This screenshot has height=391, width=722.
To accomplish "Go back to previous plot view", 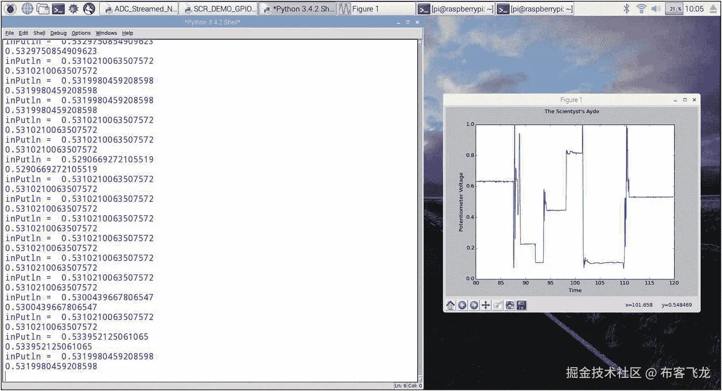I will pyautogui.click(x=462, y=305).
